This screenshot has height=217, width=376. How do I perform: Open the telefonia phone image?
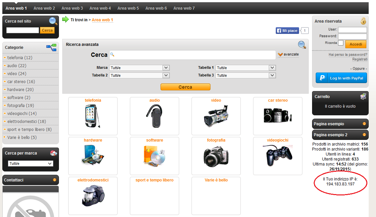[93, 116]
